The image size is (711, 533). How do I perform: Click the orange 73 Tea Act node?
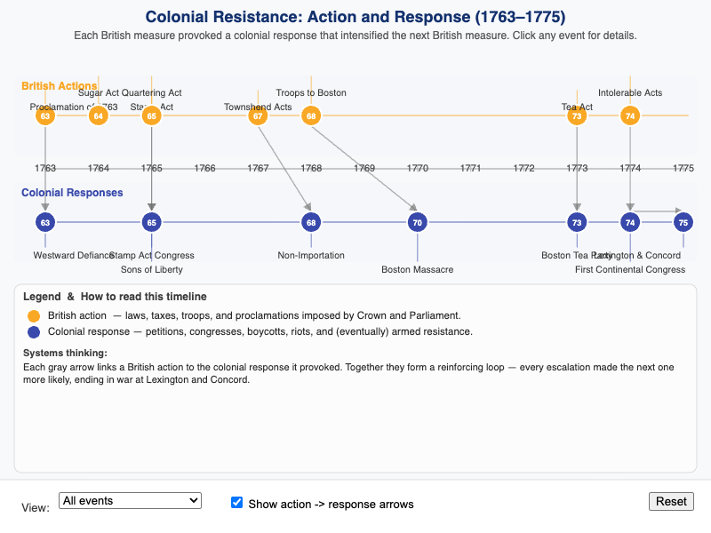click(577, 116)
